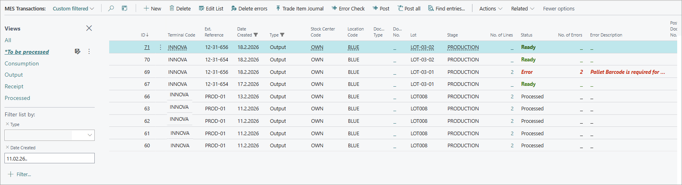Close the Views pane
The image size is (682, 185).
(x=89, y=28)
